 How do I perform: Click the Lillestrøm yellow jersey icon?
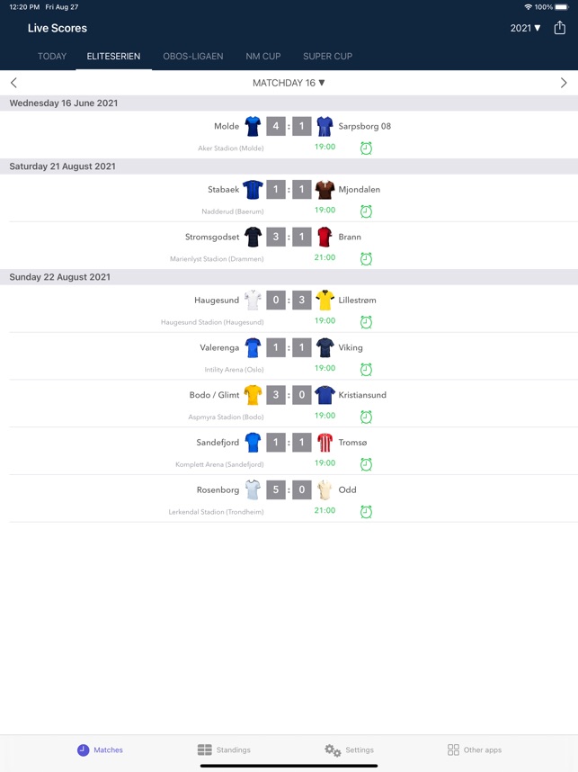click(x=325, y=300)
